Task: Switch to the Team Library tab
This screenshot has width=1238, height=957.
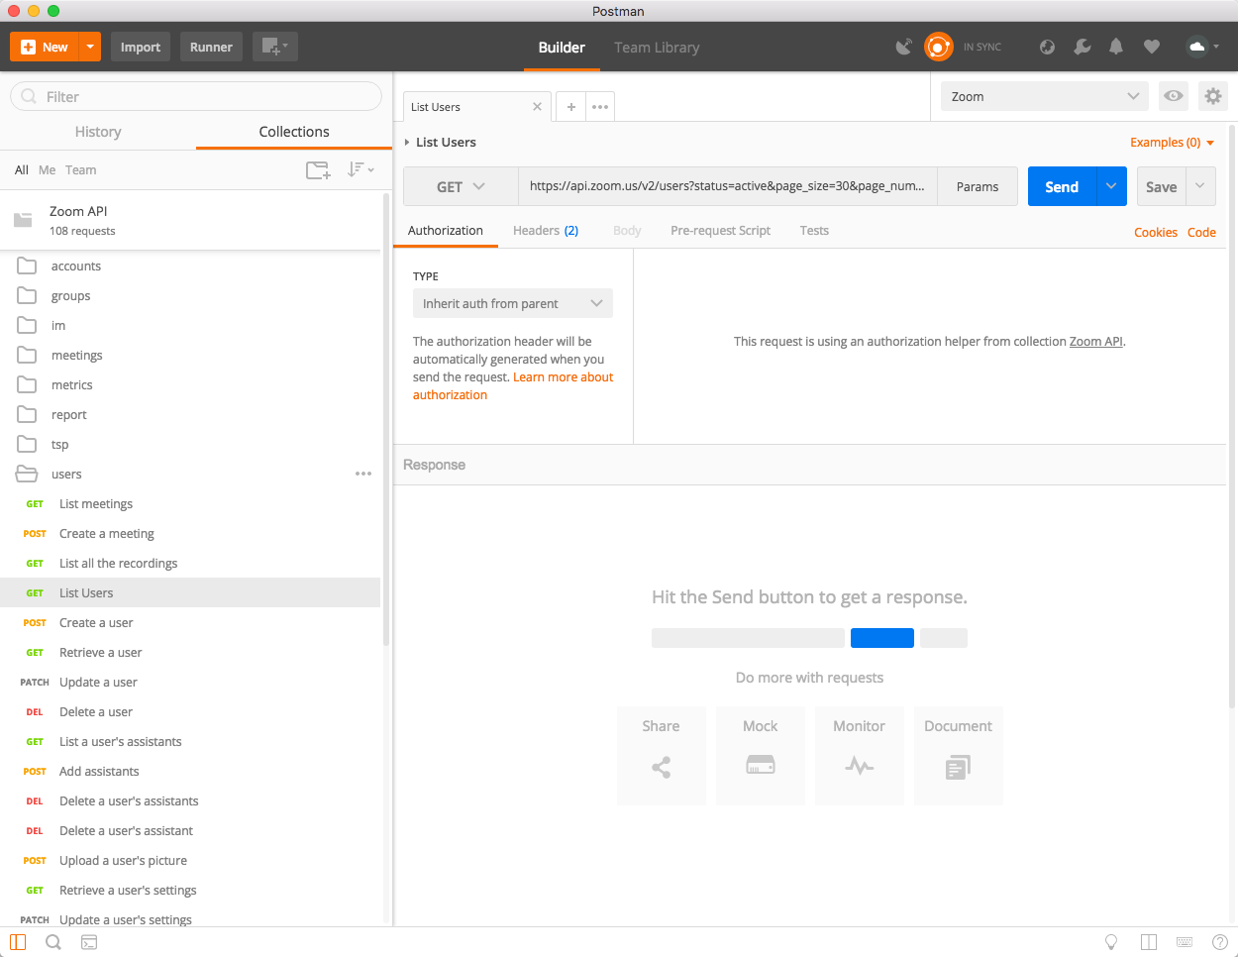Action: (656, 47)
